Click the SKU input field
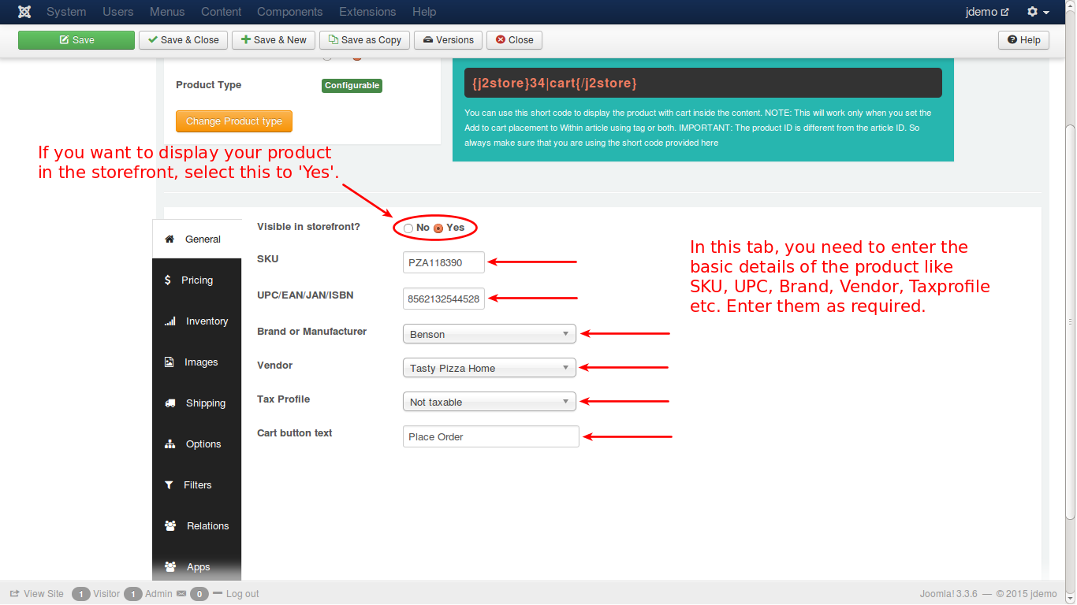The height and width of the screenshot is (605, 1077). pos(443,262)
